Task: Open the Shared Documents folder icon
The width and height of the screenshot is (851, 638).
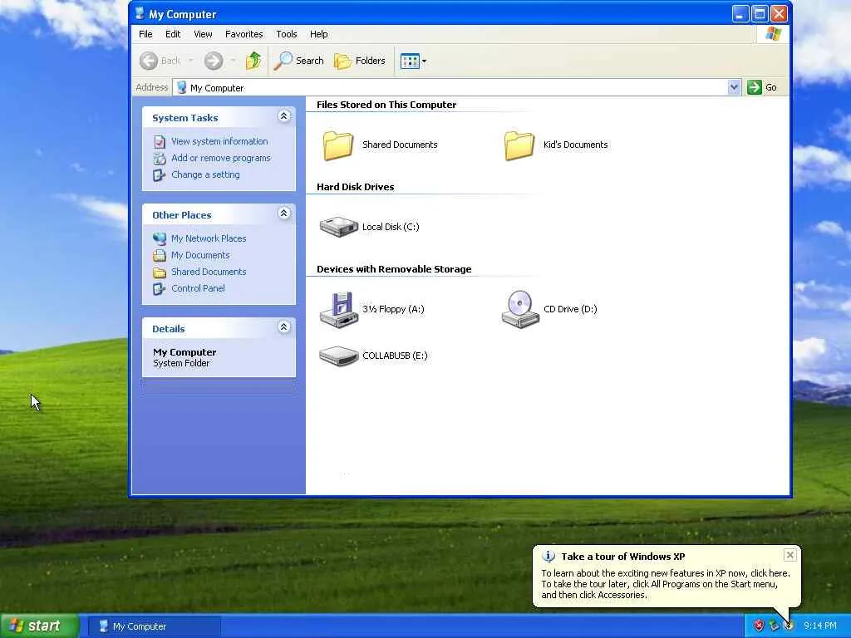Action: pos(338,145)
